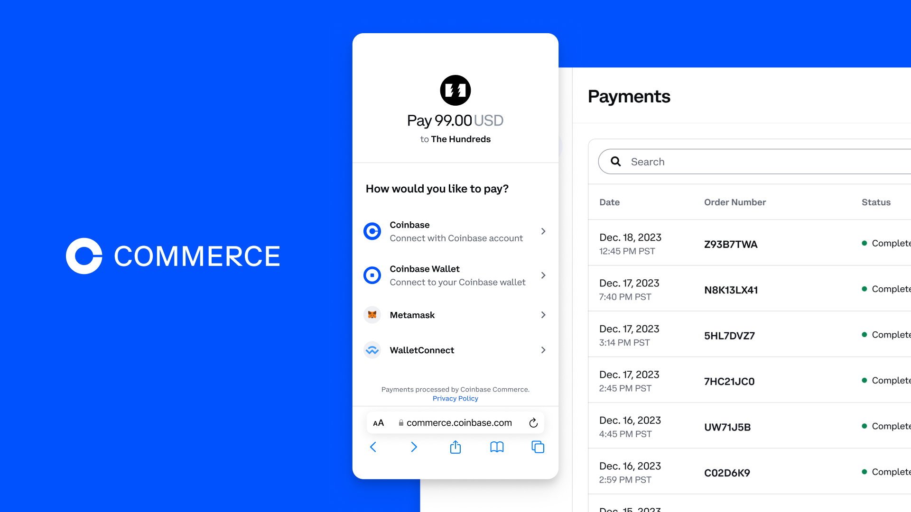
Task: Click the search magnifier icon in Payments
Action: coord(615,162)
